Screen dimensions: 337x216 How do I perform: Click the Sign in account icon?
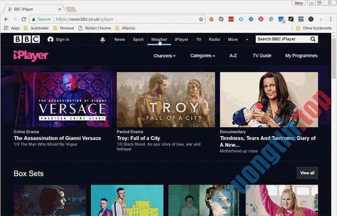click(50, 39)
